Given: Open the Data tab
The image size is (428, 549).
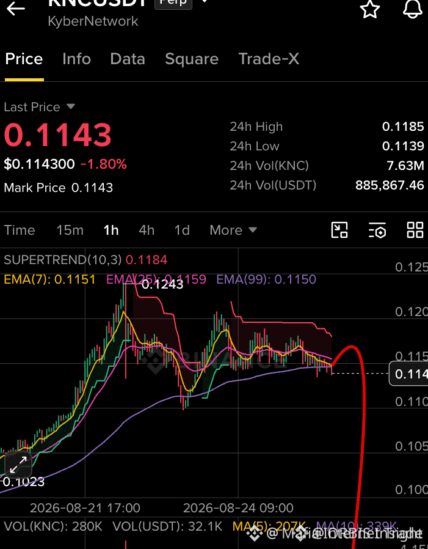Looking at the screenshot, I should 128,59.
